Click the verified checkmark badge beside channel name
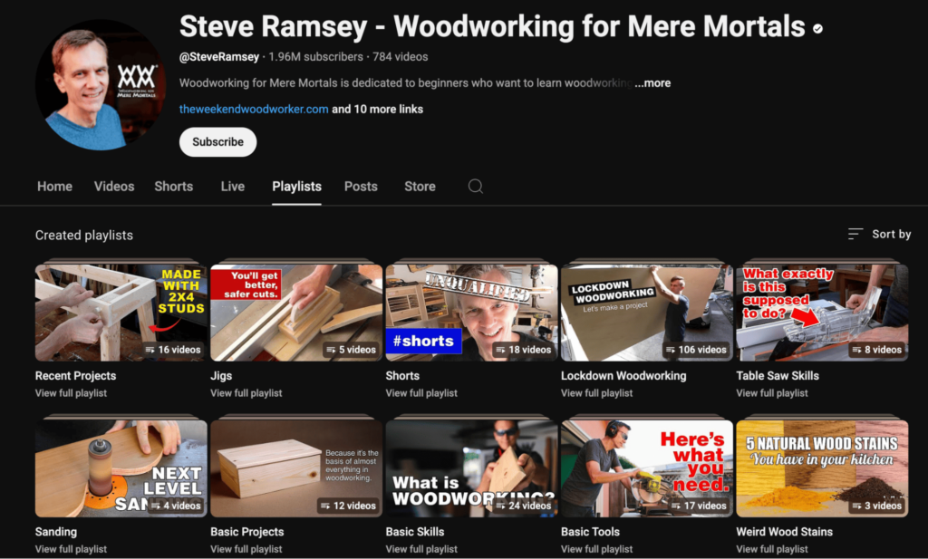Image resolution: width=928 pixels, height=559 pixels. click(x=817, y=29)
